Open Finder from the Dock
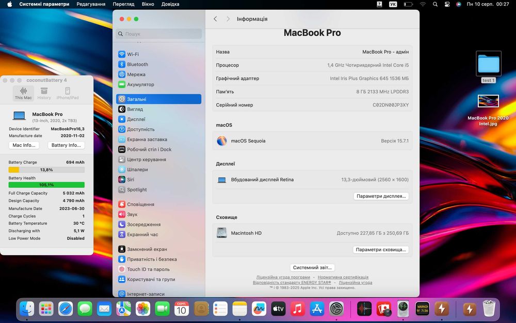Screen dimensions: 516x323 coord(27,309)
